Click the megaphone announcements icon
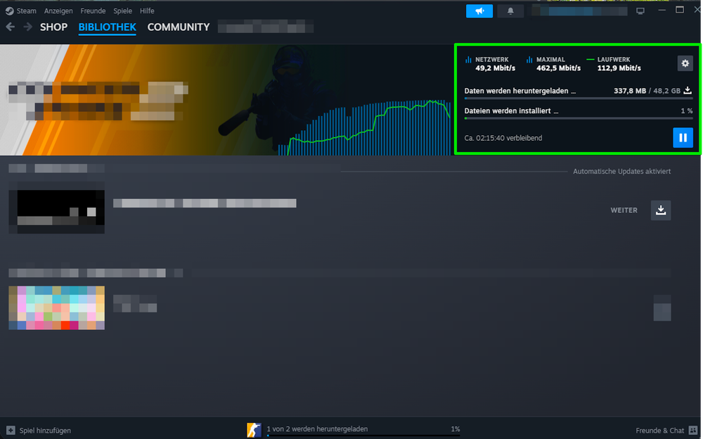Screen dimensions: 703x439 pos(479,11)
